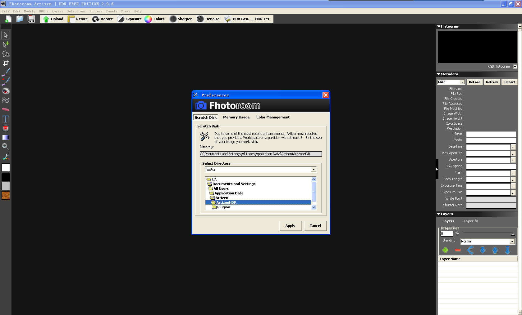Open the Modify menu
Image resolution: width=522 pixels, height=315 pixels.
pos(30,11)
